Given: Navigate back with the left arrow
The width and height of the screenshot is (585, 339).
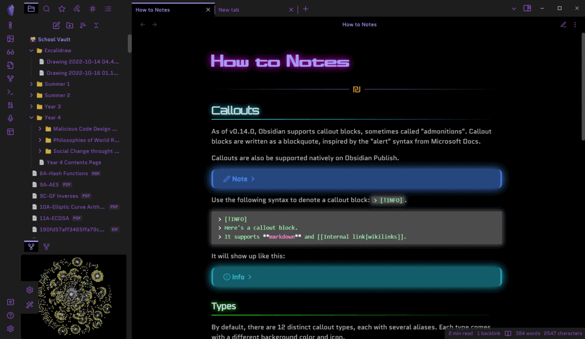Looking at the screenshot, I should pos(143,24).
